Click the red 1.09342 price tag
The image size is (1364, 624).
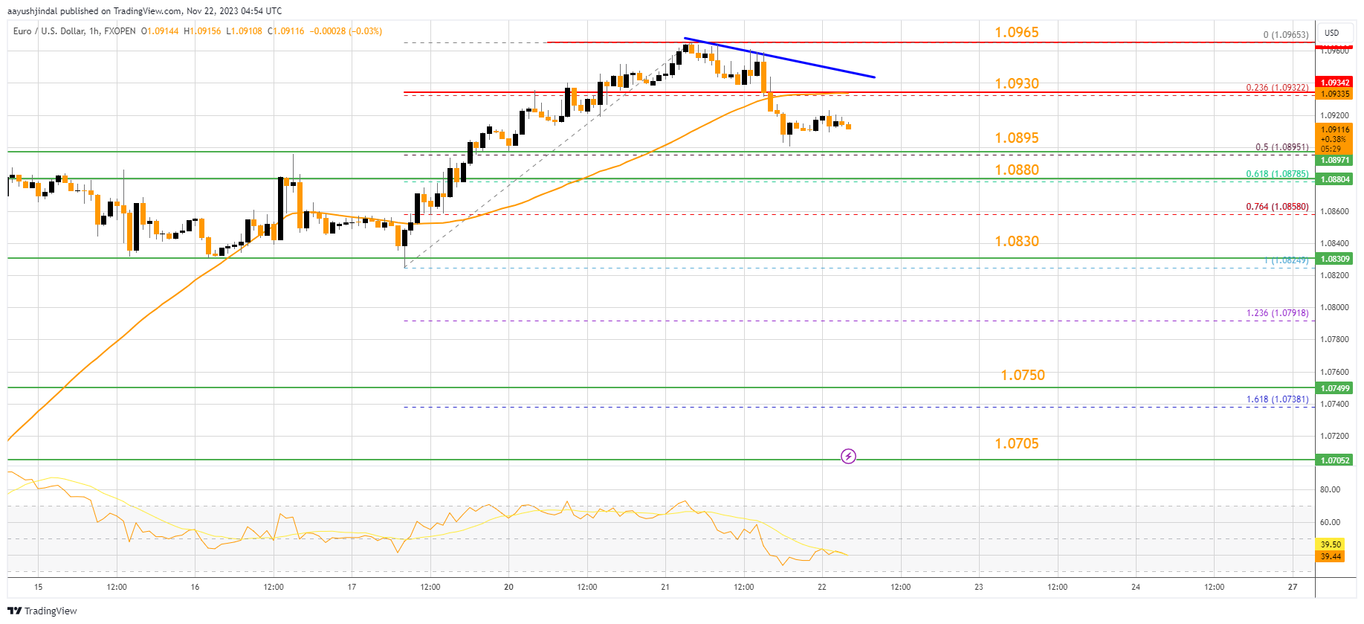tap(1334, 83)
